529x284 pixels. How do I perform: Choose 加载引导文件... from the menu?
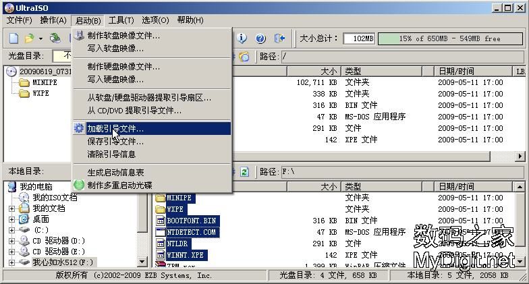[152, 128]
